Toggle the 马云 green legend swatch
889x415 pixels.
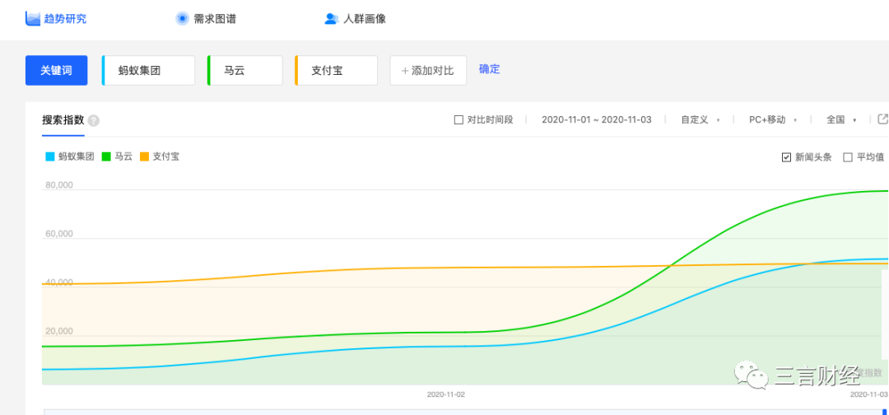tap(106, 157)
